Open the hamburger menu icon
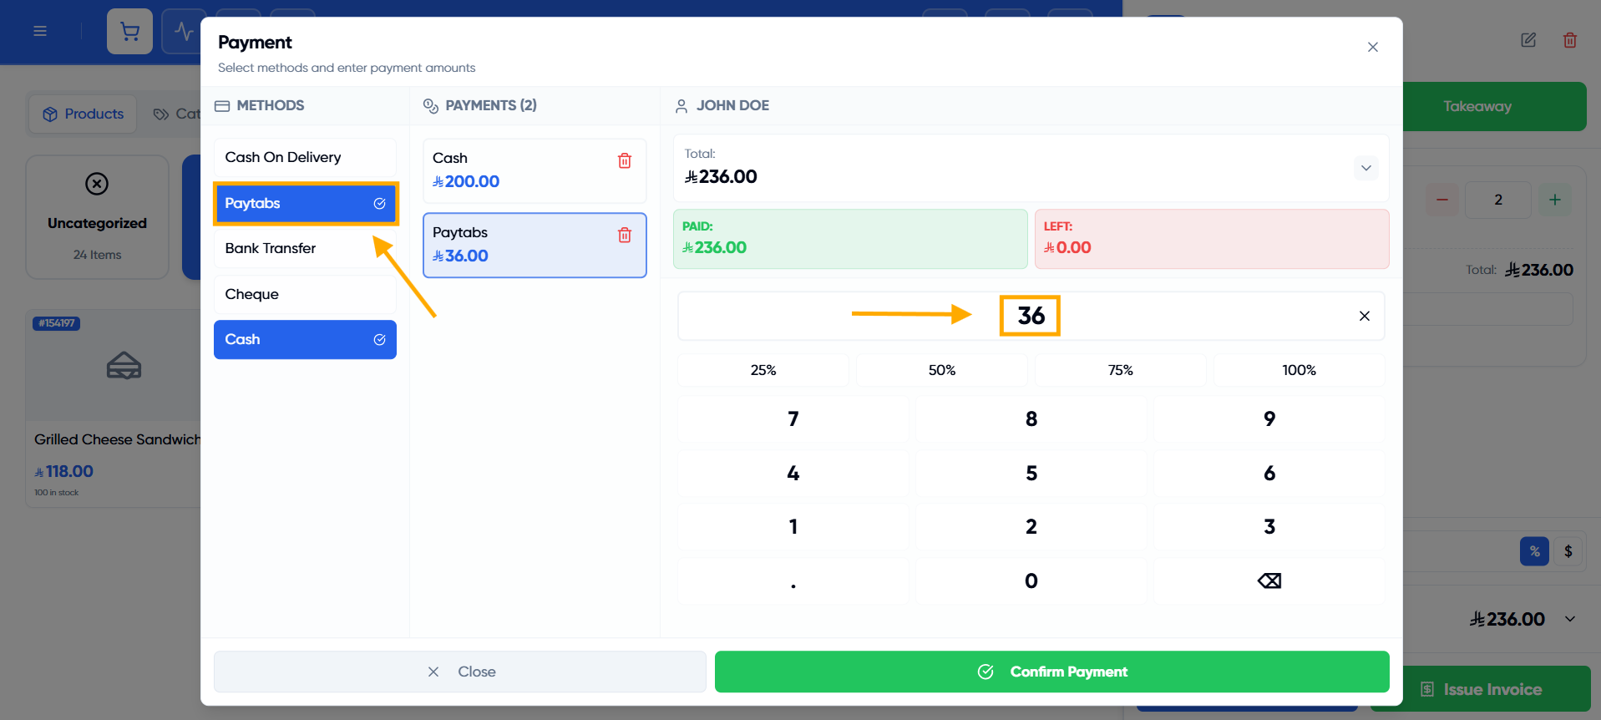This screenshot has height=720, width=1601. [40, 32]
